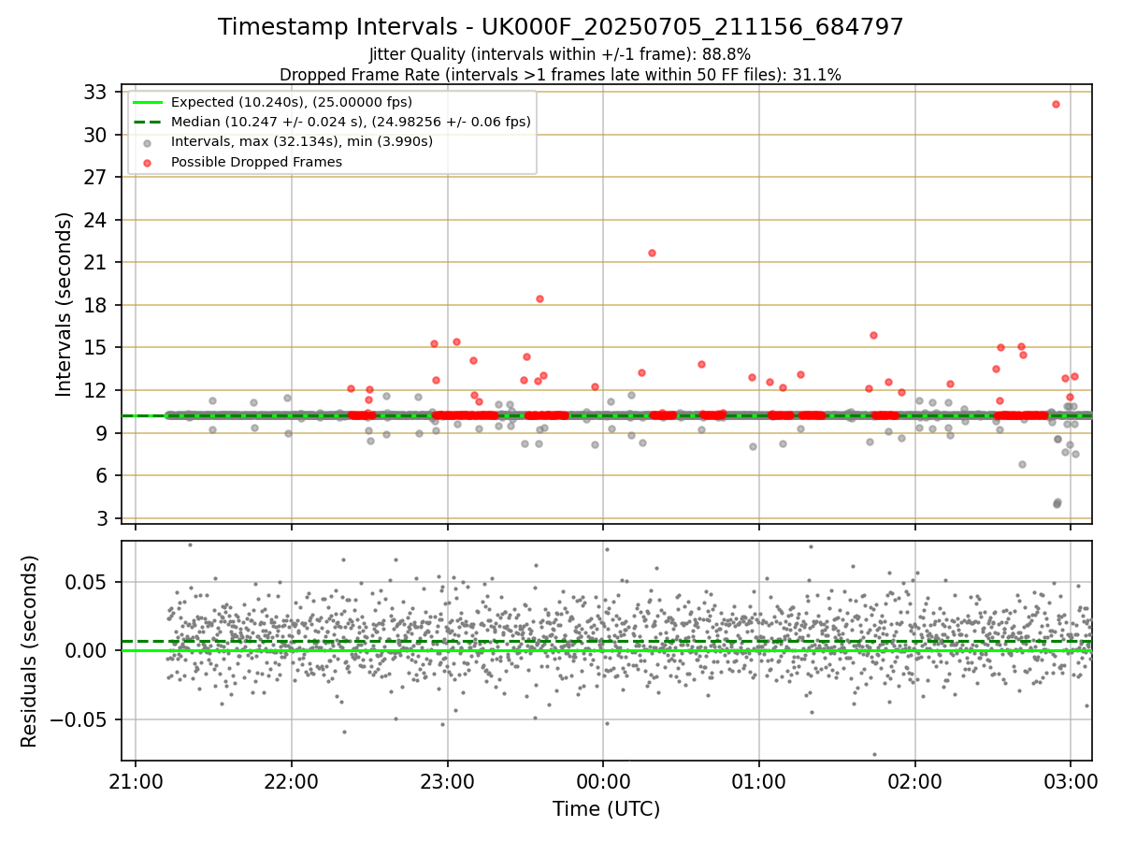Click the 3 tick on the intervals axis
The height and width of the screenshot is (842, 1122).
pyautogui.click(x=100, y=518)
